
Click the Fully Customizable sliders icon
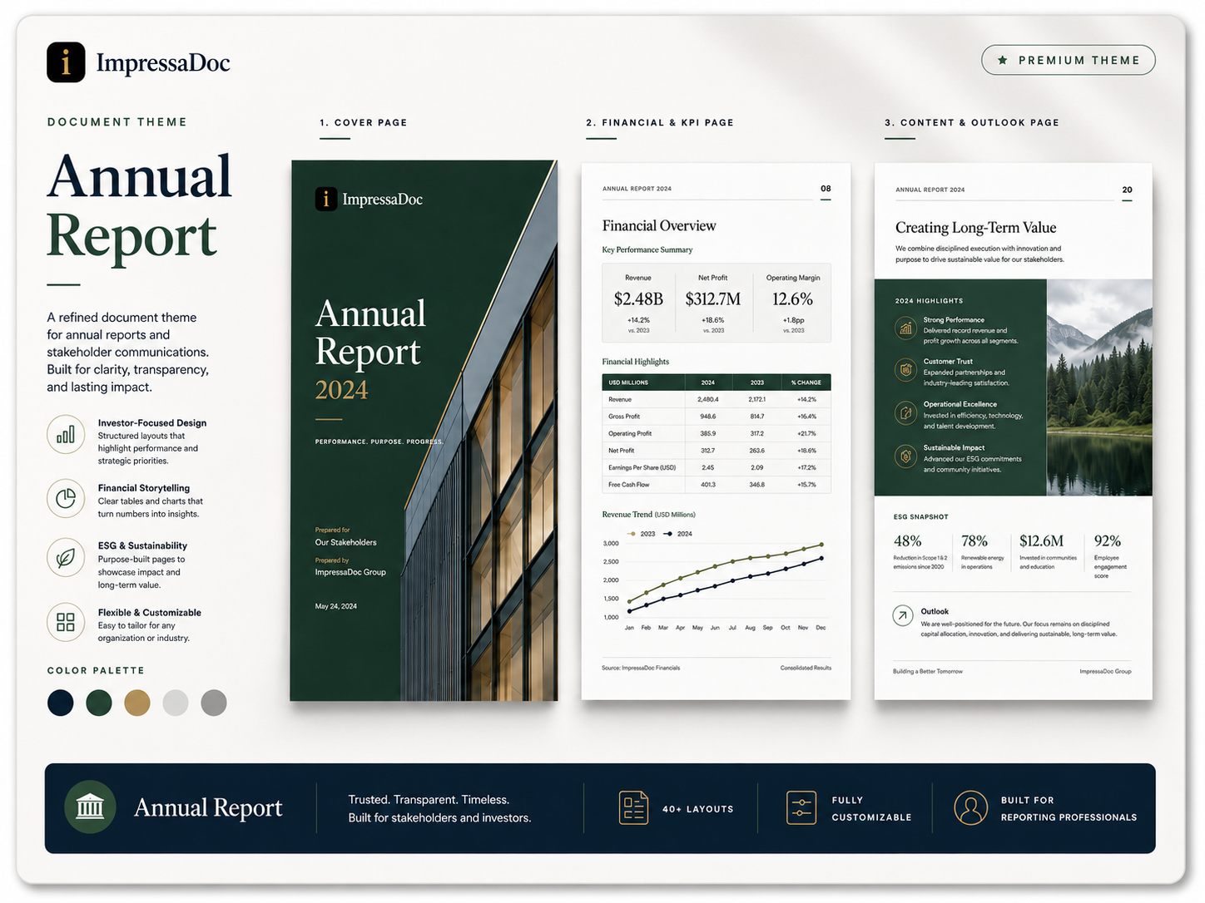[801, 808]
